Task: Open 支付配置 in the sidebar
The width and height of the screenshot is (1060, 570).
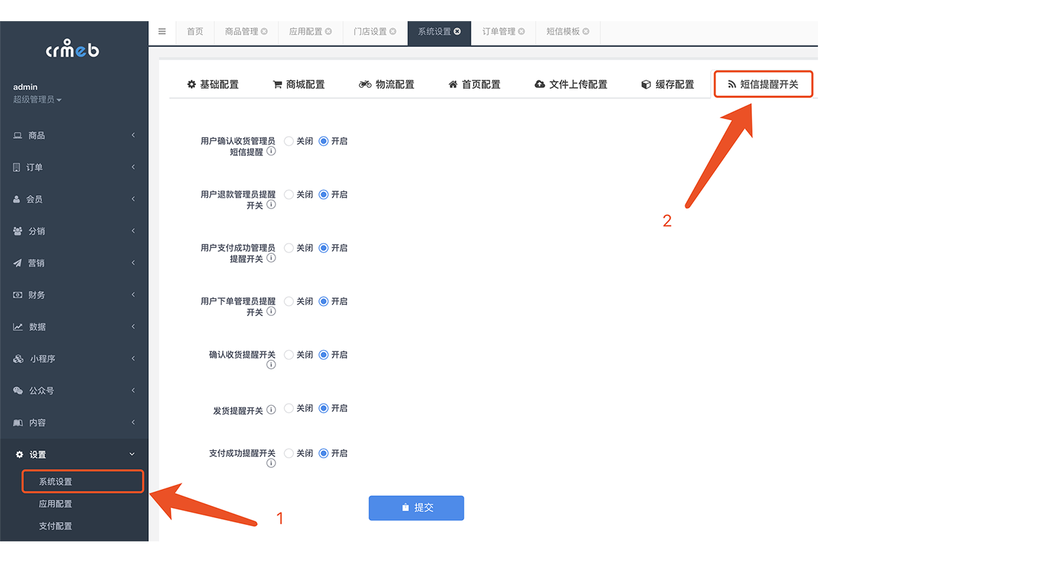Action: [x=55, y=525]
